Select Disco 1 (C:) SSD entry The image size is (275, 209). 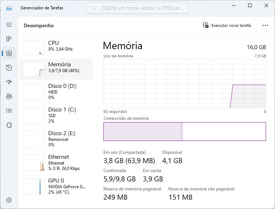tap(56, 115)
